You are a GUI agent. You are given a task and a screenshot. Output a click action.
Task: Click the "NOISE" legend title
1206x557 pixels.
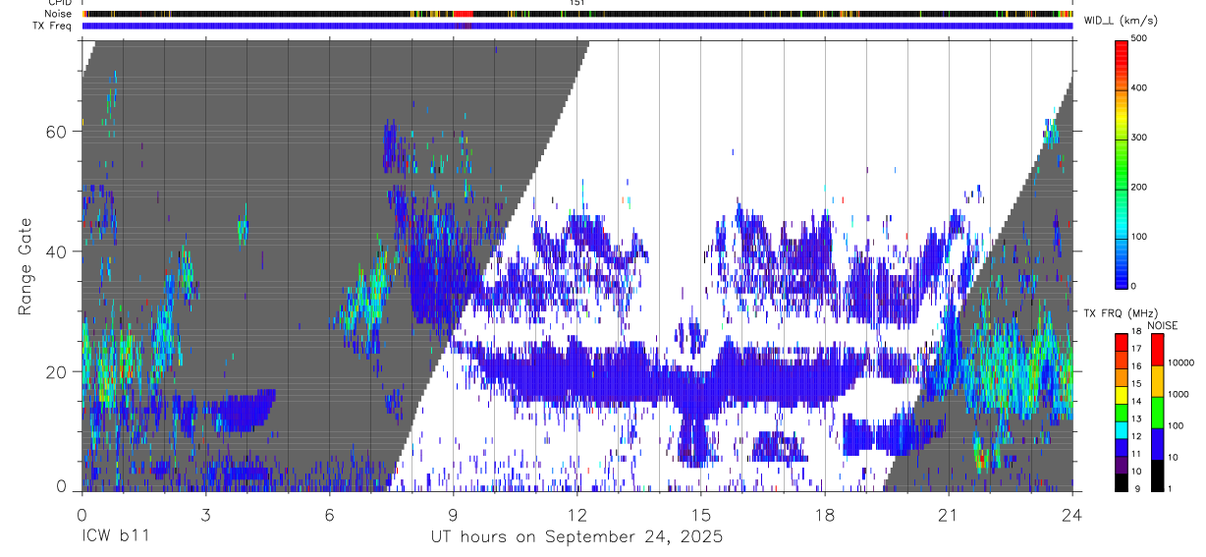click(1161, 325)
